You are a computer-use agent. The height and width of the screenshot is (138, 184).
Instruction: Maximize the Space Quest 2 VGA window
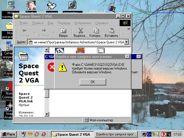click(x=123, y=16)
